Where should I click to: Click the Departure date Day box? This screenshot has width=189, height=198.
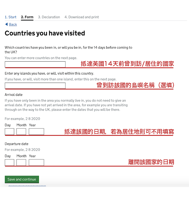pos(10,162)
